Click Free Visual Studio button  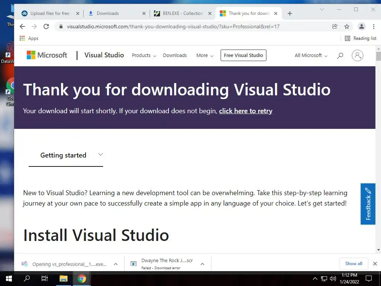[x=243, y=55]
